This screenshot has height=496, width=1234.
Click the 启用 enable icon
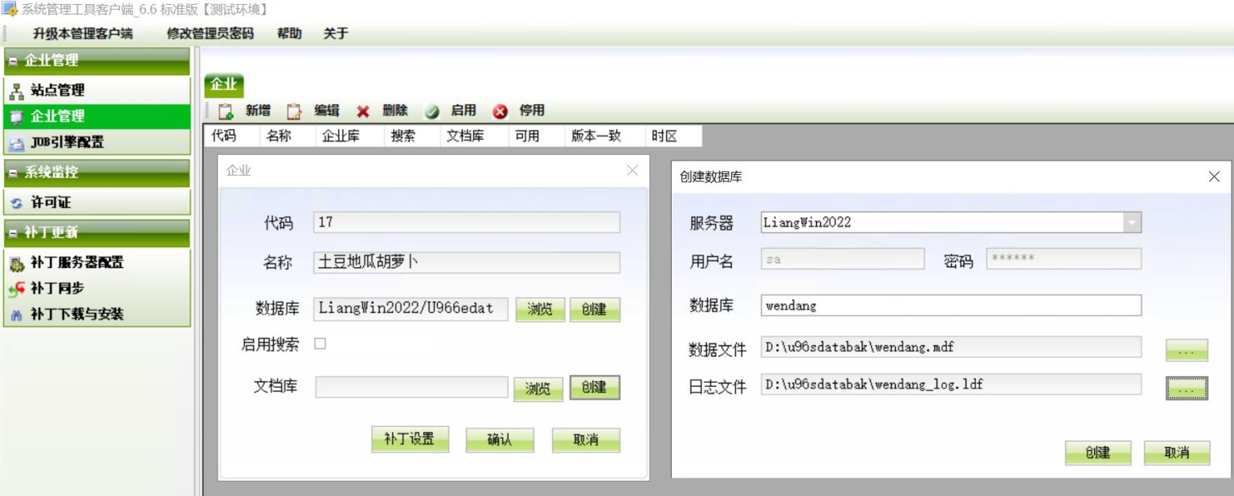[431, 111]
